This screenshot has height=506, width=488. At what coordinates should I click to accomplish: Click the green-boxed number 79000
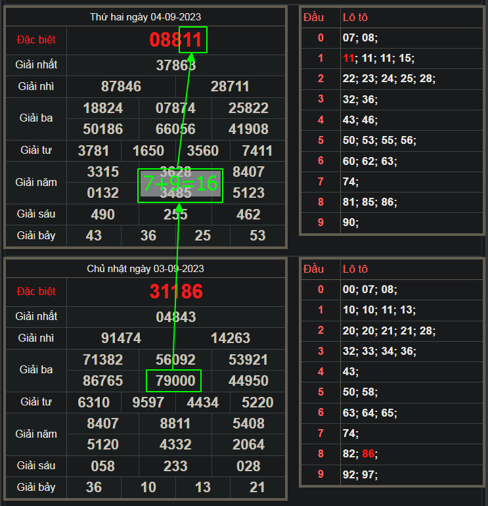(x=173, y=380)
